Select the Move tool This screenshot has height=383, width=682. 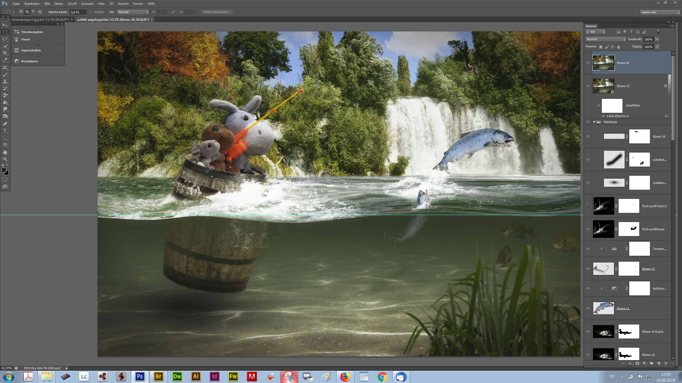pos(5,25)
